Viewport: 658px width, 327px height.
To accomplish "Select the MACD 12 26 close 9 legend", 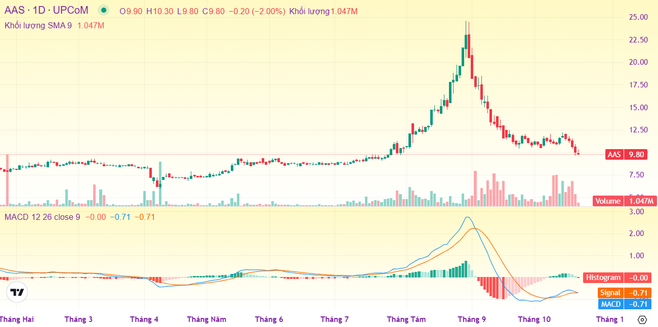I will click(x=43, y=217).
